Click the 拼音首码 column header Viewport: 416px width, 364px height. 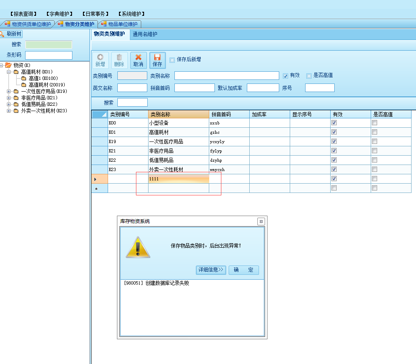[229, 114]
